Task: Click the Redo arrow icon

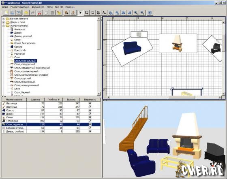Action: point(33,13)
